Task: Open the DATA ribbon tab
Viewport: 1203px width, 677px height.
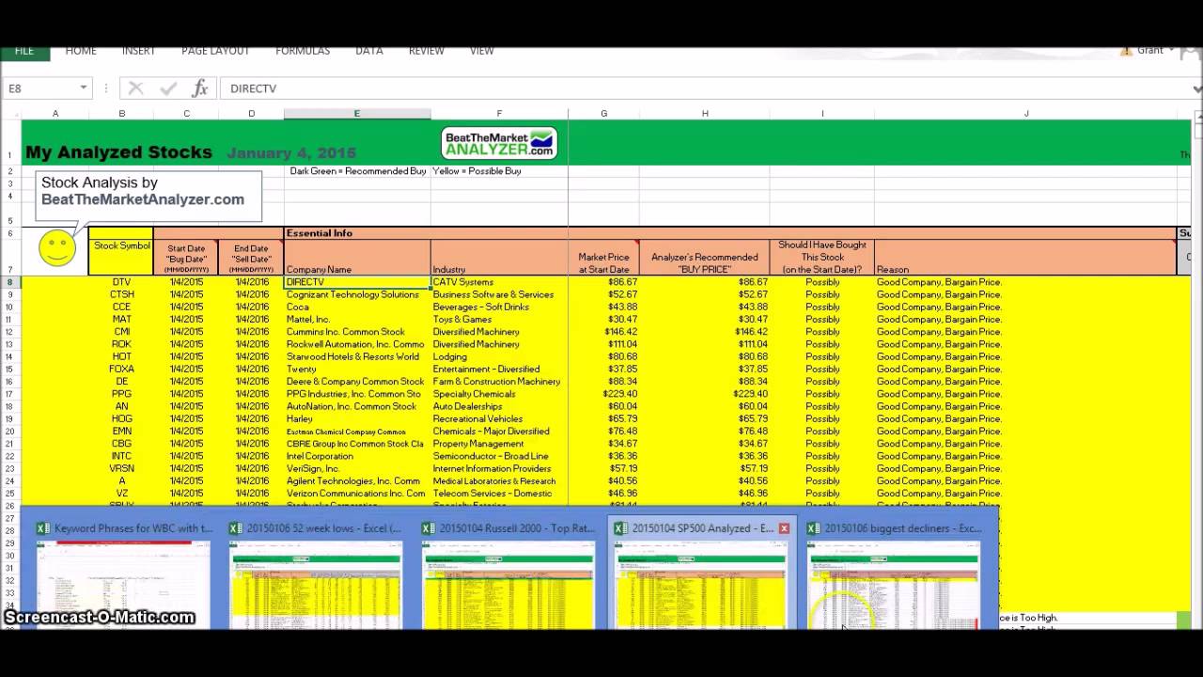Action: 369,51
